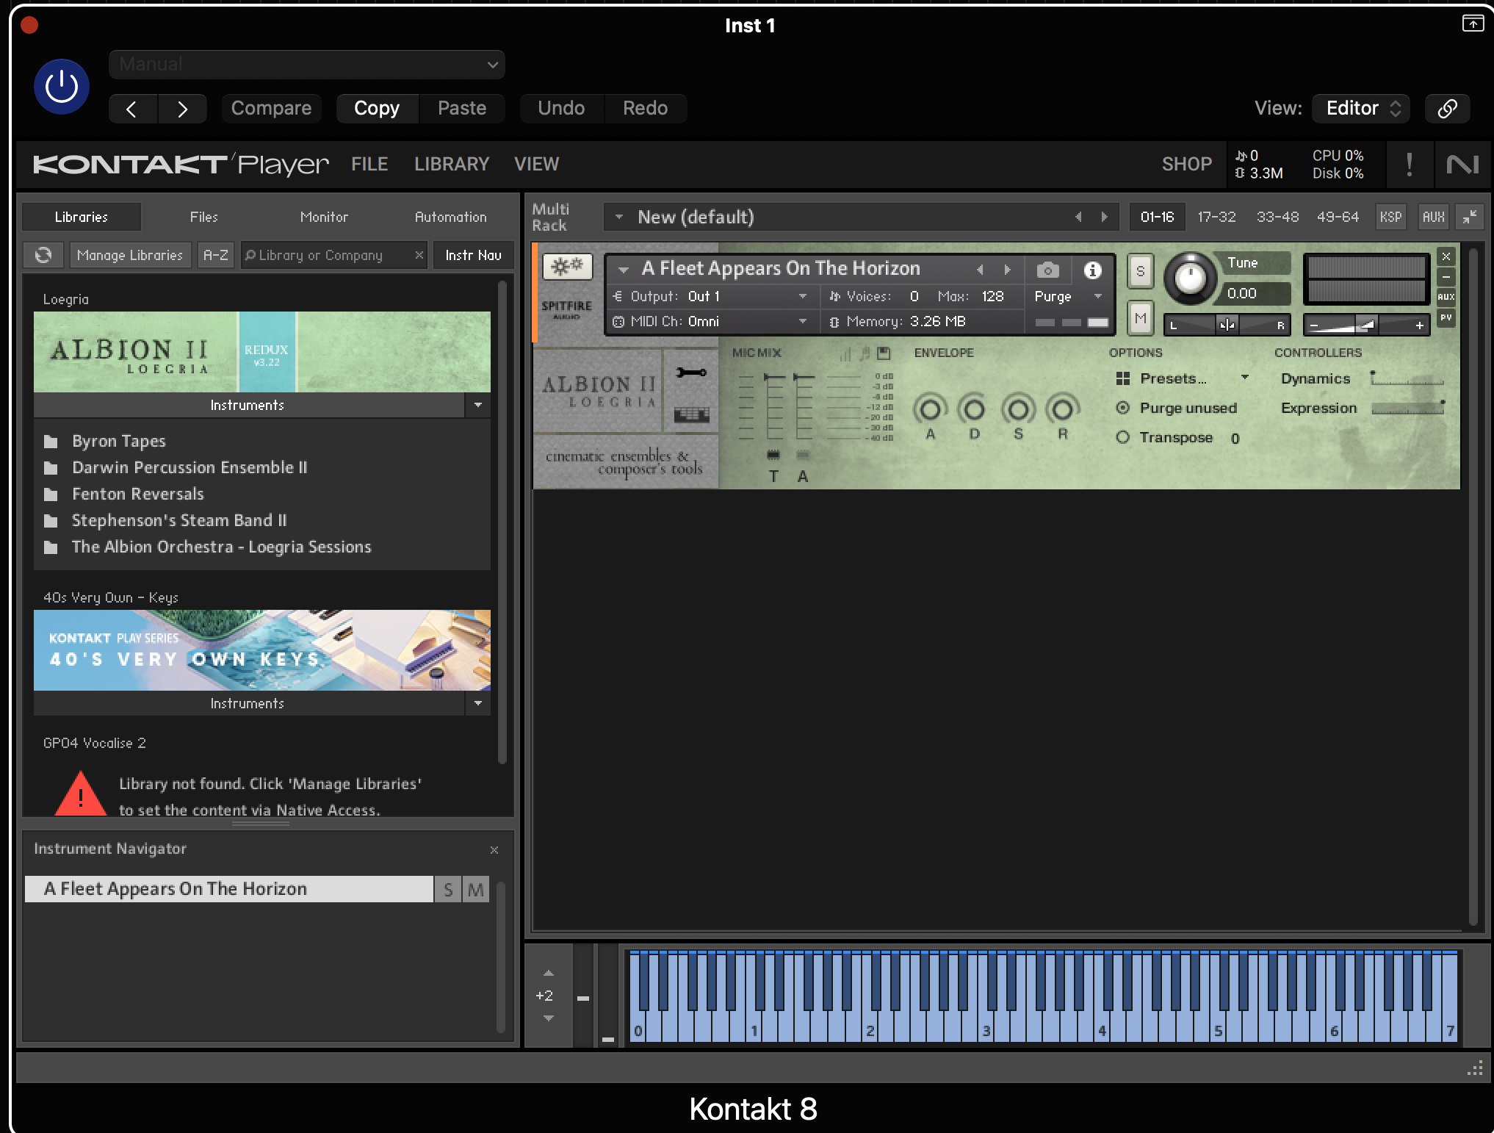Click the link chain icon
Image resolution: width=1494 pixels, height=1133 pixels.
point(1447,109)
